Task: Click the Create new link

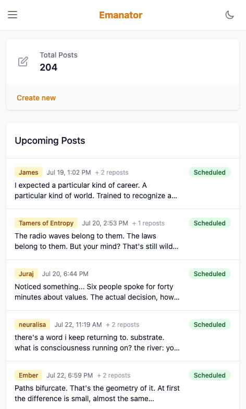Action: click(x=36, y=98)
